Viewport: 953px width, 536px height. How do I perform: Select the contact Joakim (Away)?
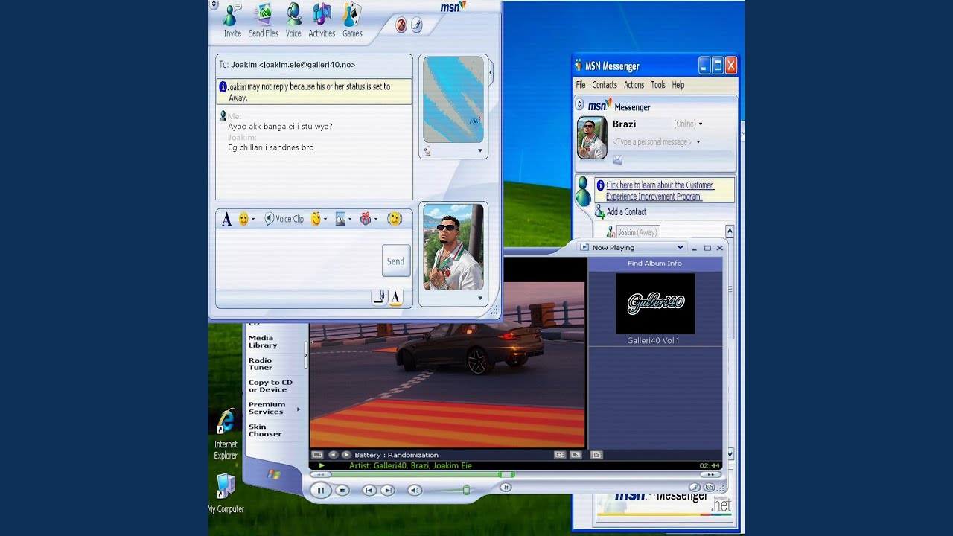point(637,232)
